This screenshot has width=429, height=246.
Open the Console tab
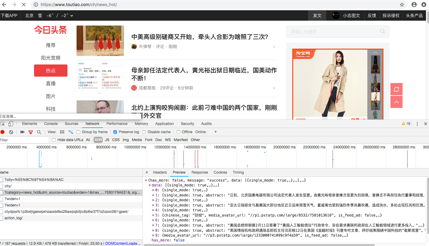[51, 124]
